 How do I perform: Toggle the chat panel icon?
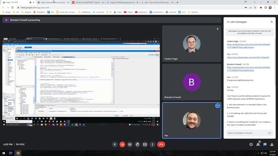pyautogui.click(x=265, y=144)
